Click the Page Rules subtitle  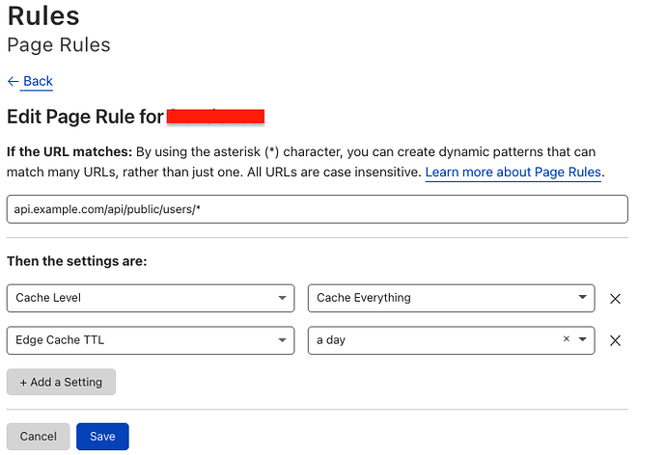coord(59,45)
